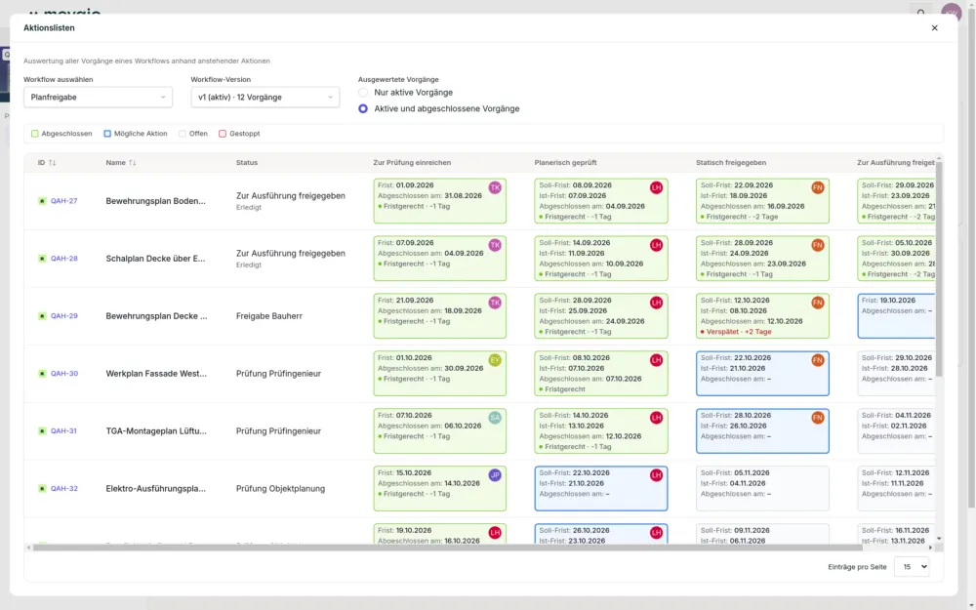Click TK avatar in QAH-27 Zur Prüfung card
Viewport: 976px width, 610px height.
point(495,187)
